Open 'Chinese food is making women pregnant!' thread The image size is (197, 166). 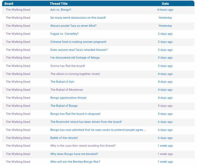click(x=78, y=42)
